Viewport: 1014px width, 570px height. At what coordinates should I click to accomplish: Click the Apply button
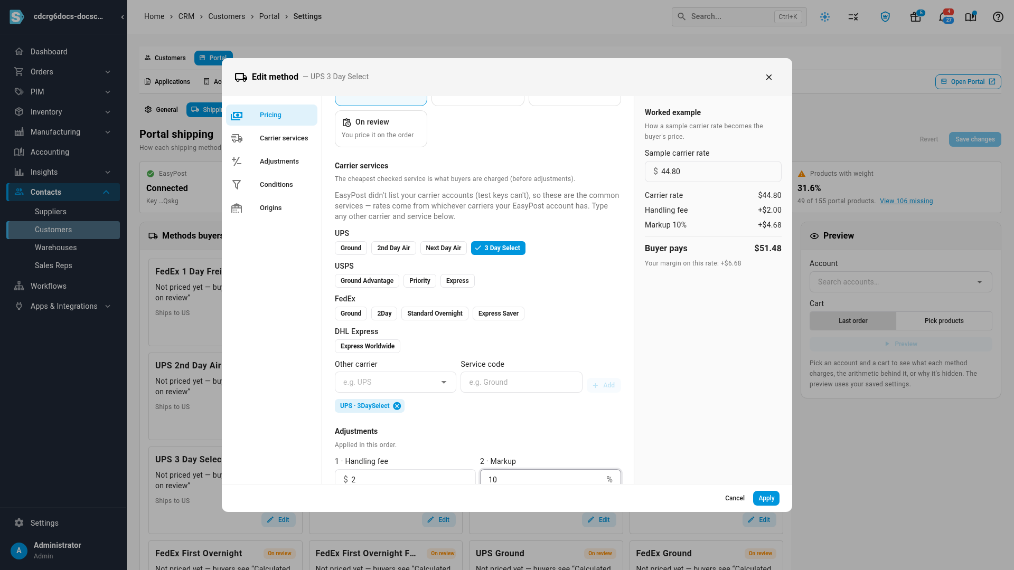(x=766, y=498)
